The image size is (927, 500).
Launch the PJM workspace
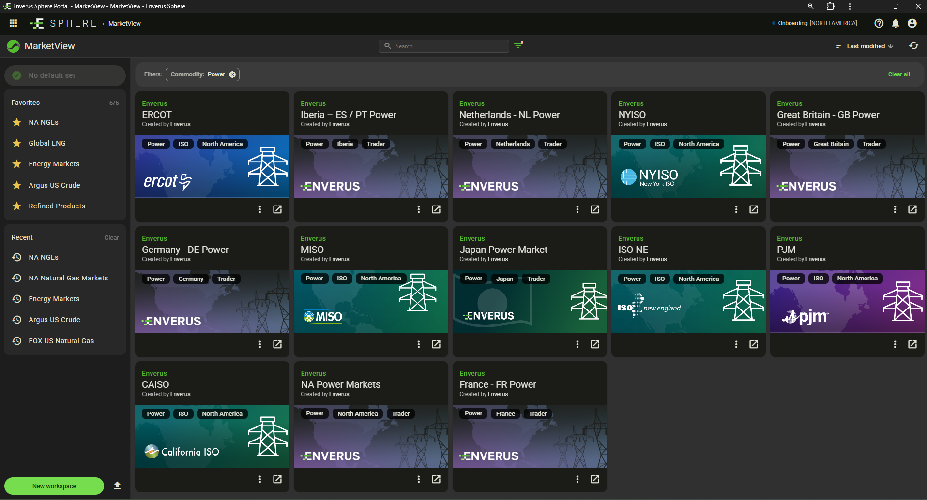point(912,344)
